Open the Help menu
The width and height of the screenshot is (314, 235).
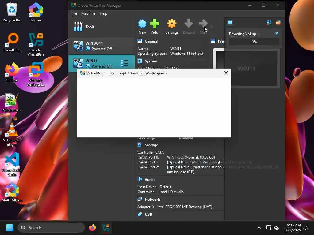103,13
